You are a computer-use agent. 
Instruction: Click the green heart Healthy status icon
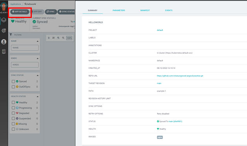[x=13, y=22]
